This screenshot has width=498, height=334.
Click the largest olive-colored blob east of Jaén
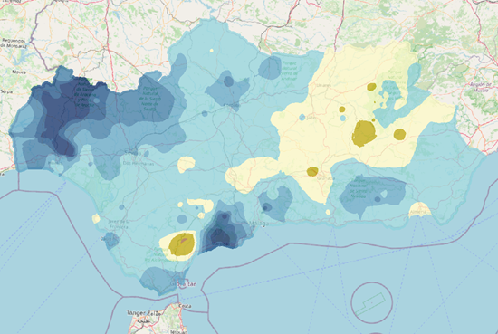364,133
